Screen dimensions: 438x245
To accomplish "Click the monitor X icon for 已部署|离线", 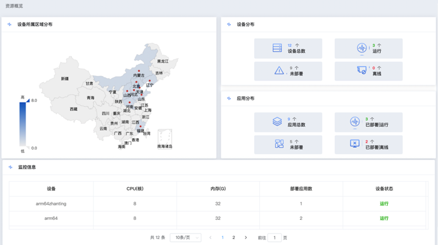I will 355,144.
